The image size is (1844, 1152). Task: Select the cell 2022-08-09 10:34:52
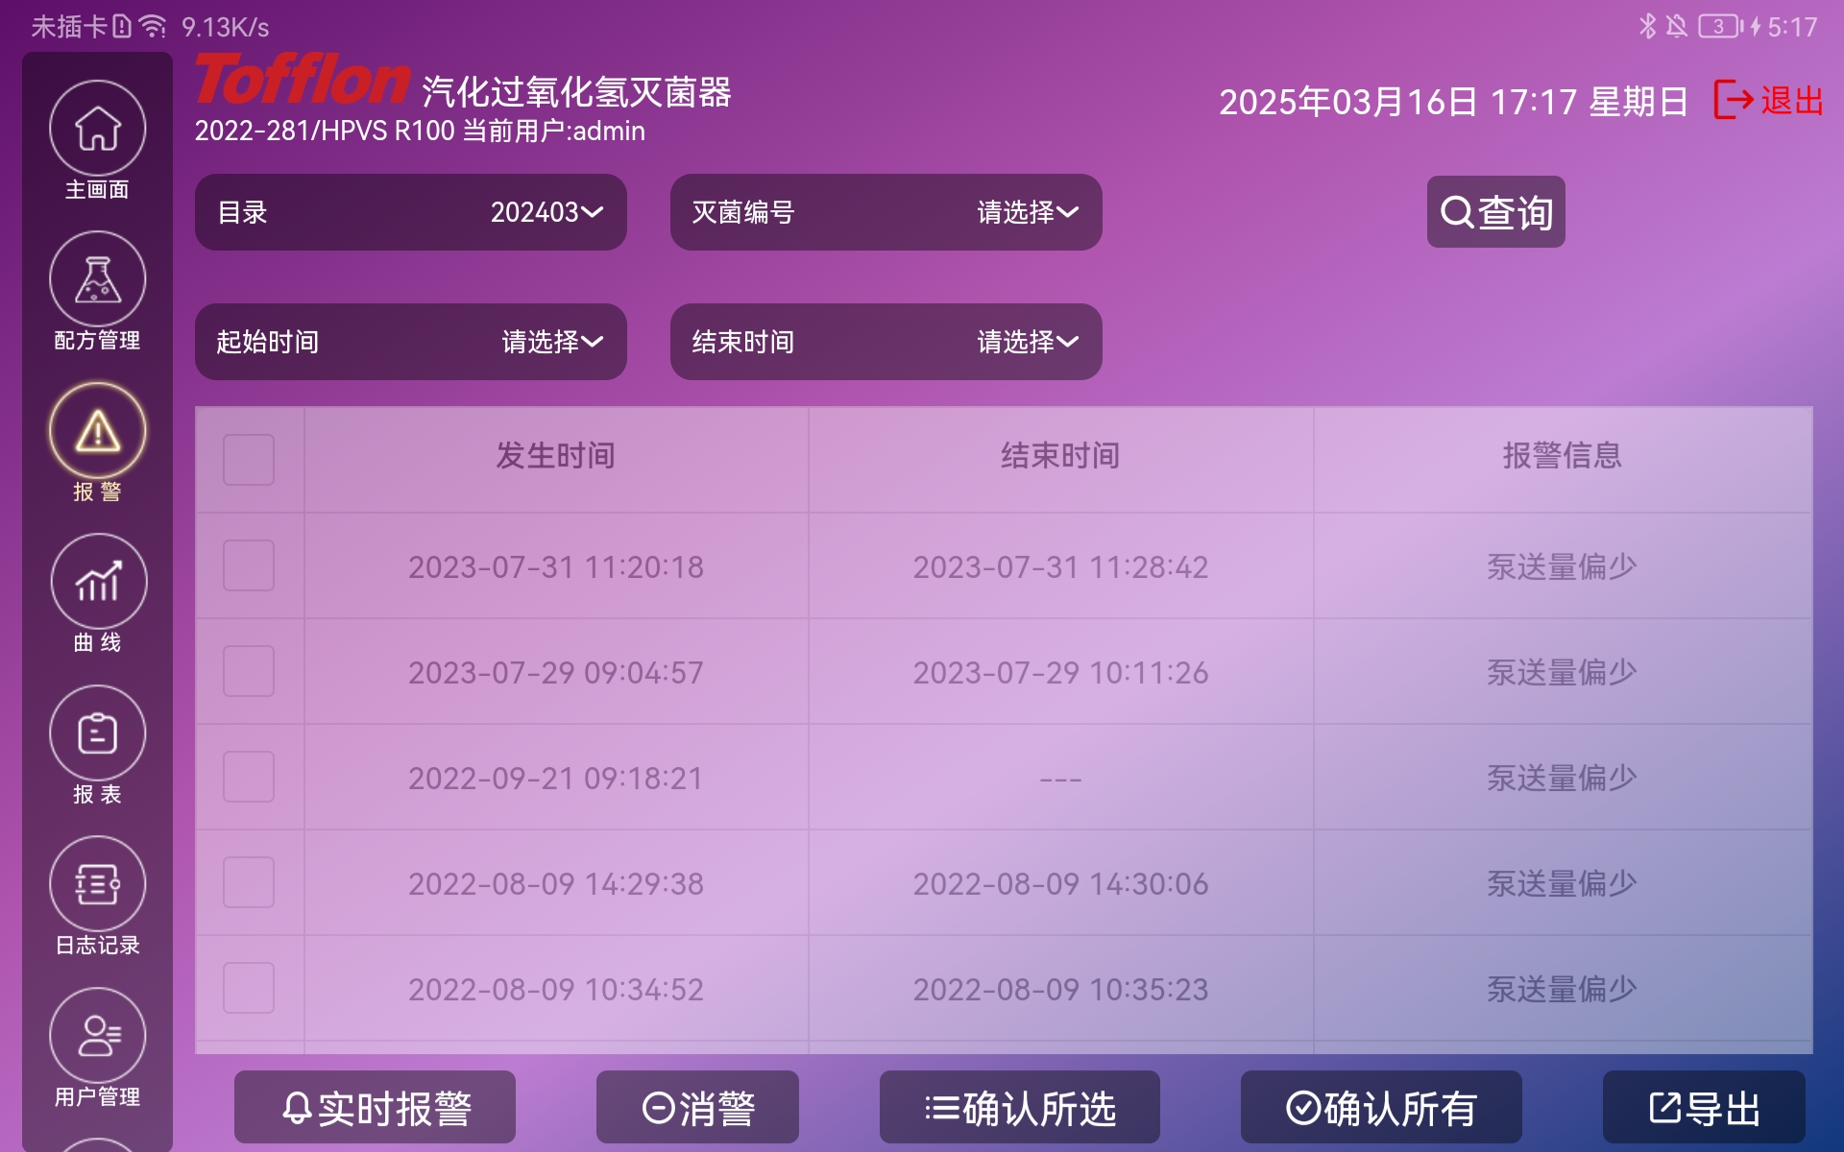556,989
